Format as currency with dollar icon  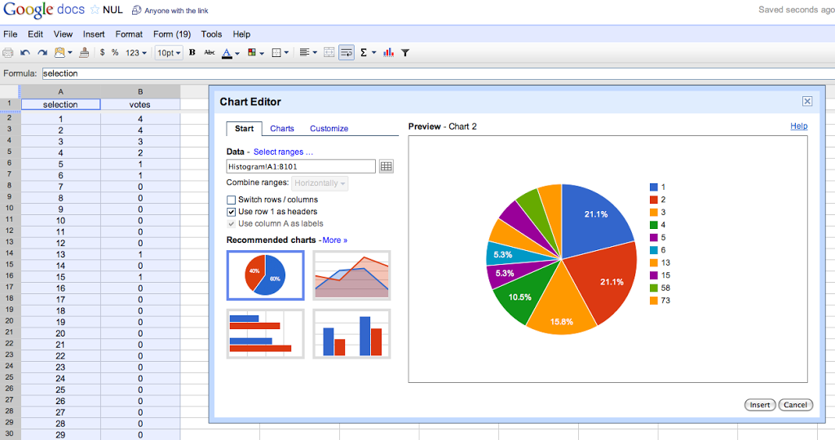pyautogui.click(x=102, y=53)
